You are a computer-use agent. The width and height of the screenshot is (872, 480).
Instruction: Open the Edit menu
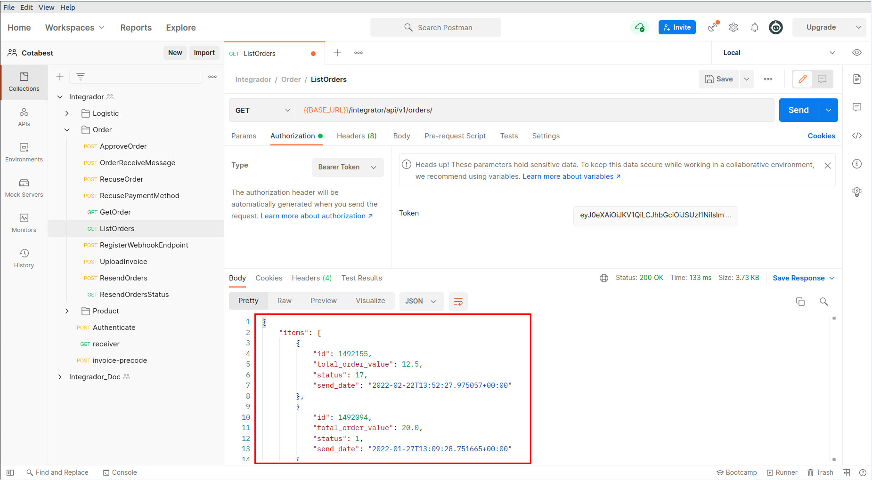pyautogui.click(x=26, y=8)
